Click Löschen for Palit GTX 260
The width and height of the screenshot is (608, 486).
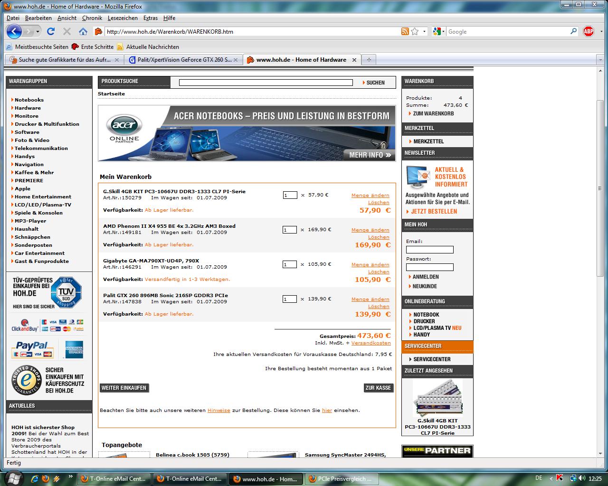point(379,307)
